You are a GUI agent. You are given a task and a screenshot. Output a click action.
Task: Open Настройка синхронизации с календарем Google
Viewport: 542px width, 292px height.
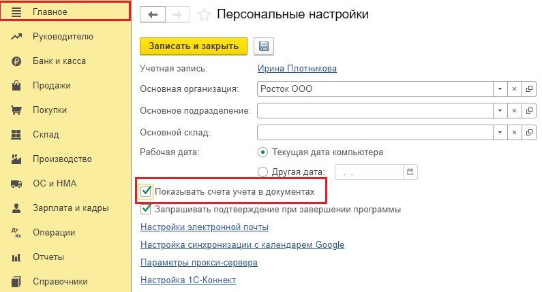point(242,245)
